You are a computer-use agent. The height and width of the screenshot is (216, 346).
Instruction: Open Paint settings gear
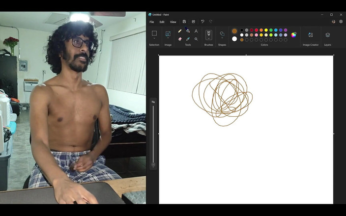point(341,22)
